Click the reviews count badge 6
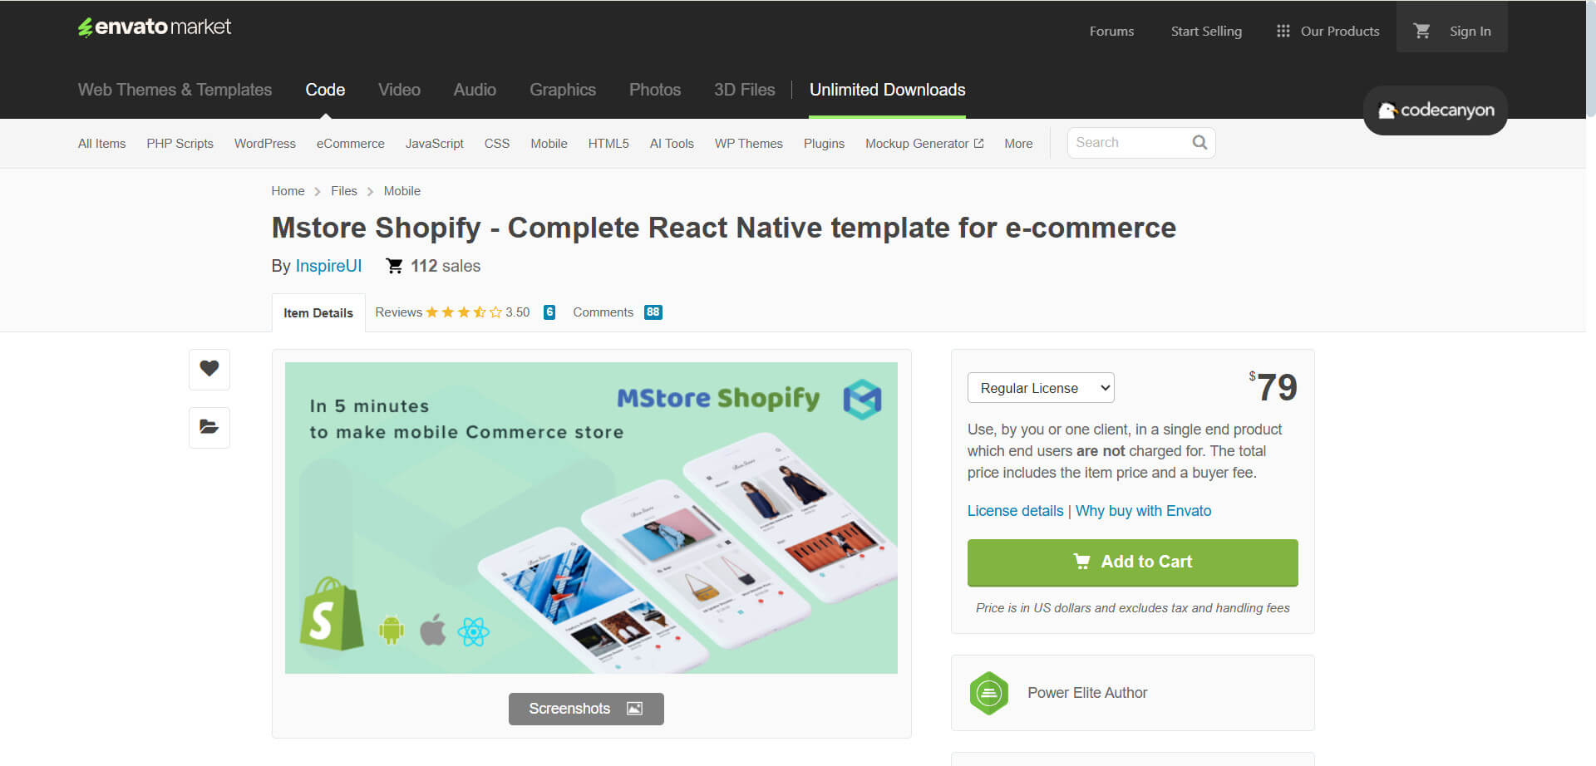 (x=549, y=312)
